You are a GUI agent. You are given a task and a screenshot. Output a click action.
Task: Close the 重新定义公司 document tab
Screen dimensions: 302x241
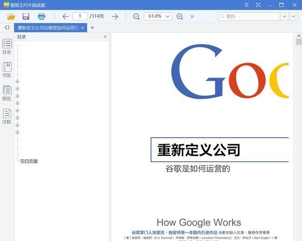tap(82, 28)
